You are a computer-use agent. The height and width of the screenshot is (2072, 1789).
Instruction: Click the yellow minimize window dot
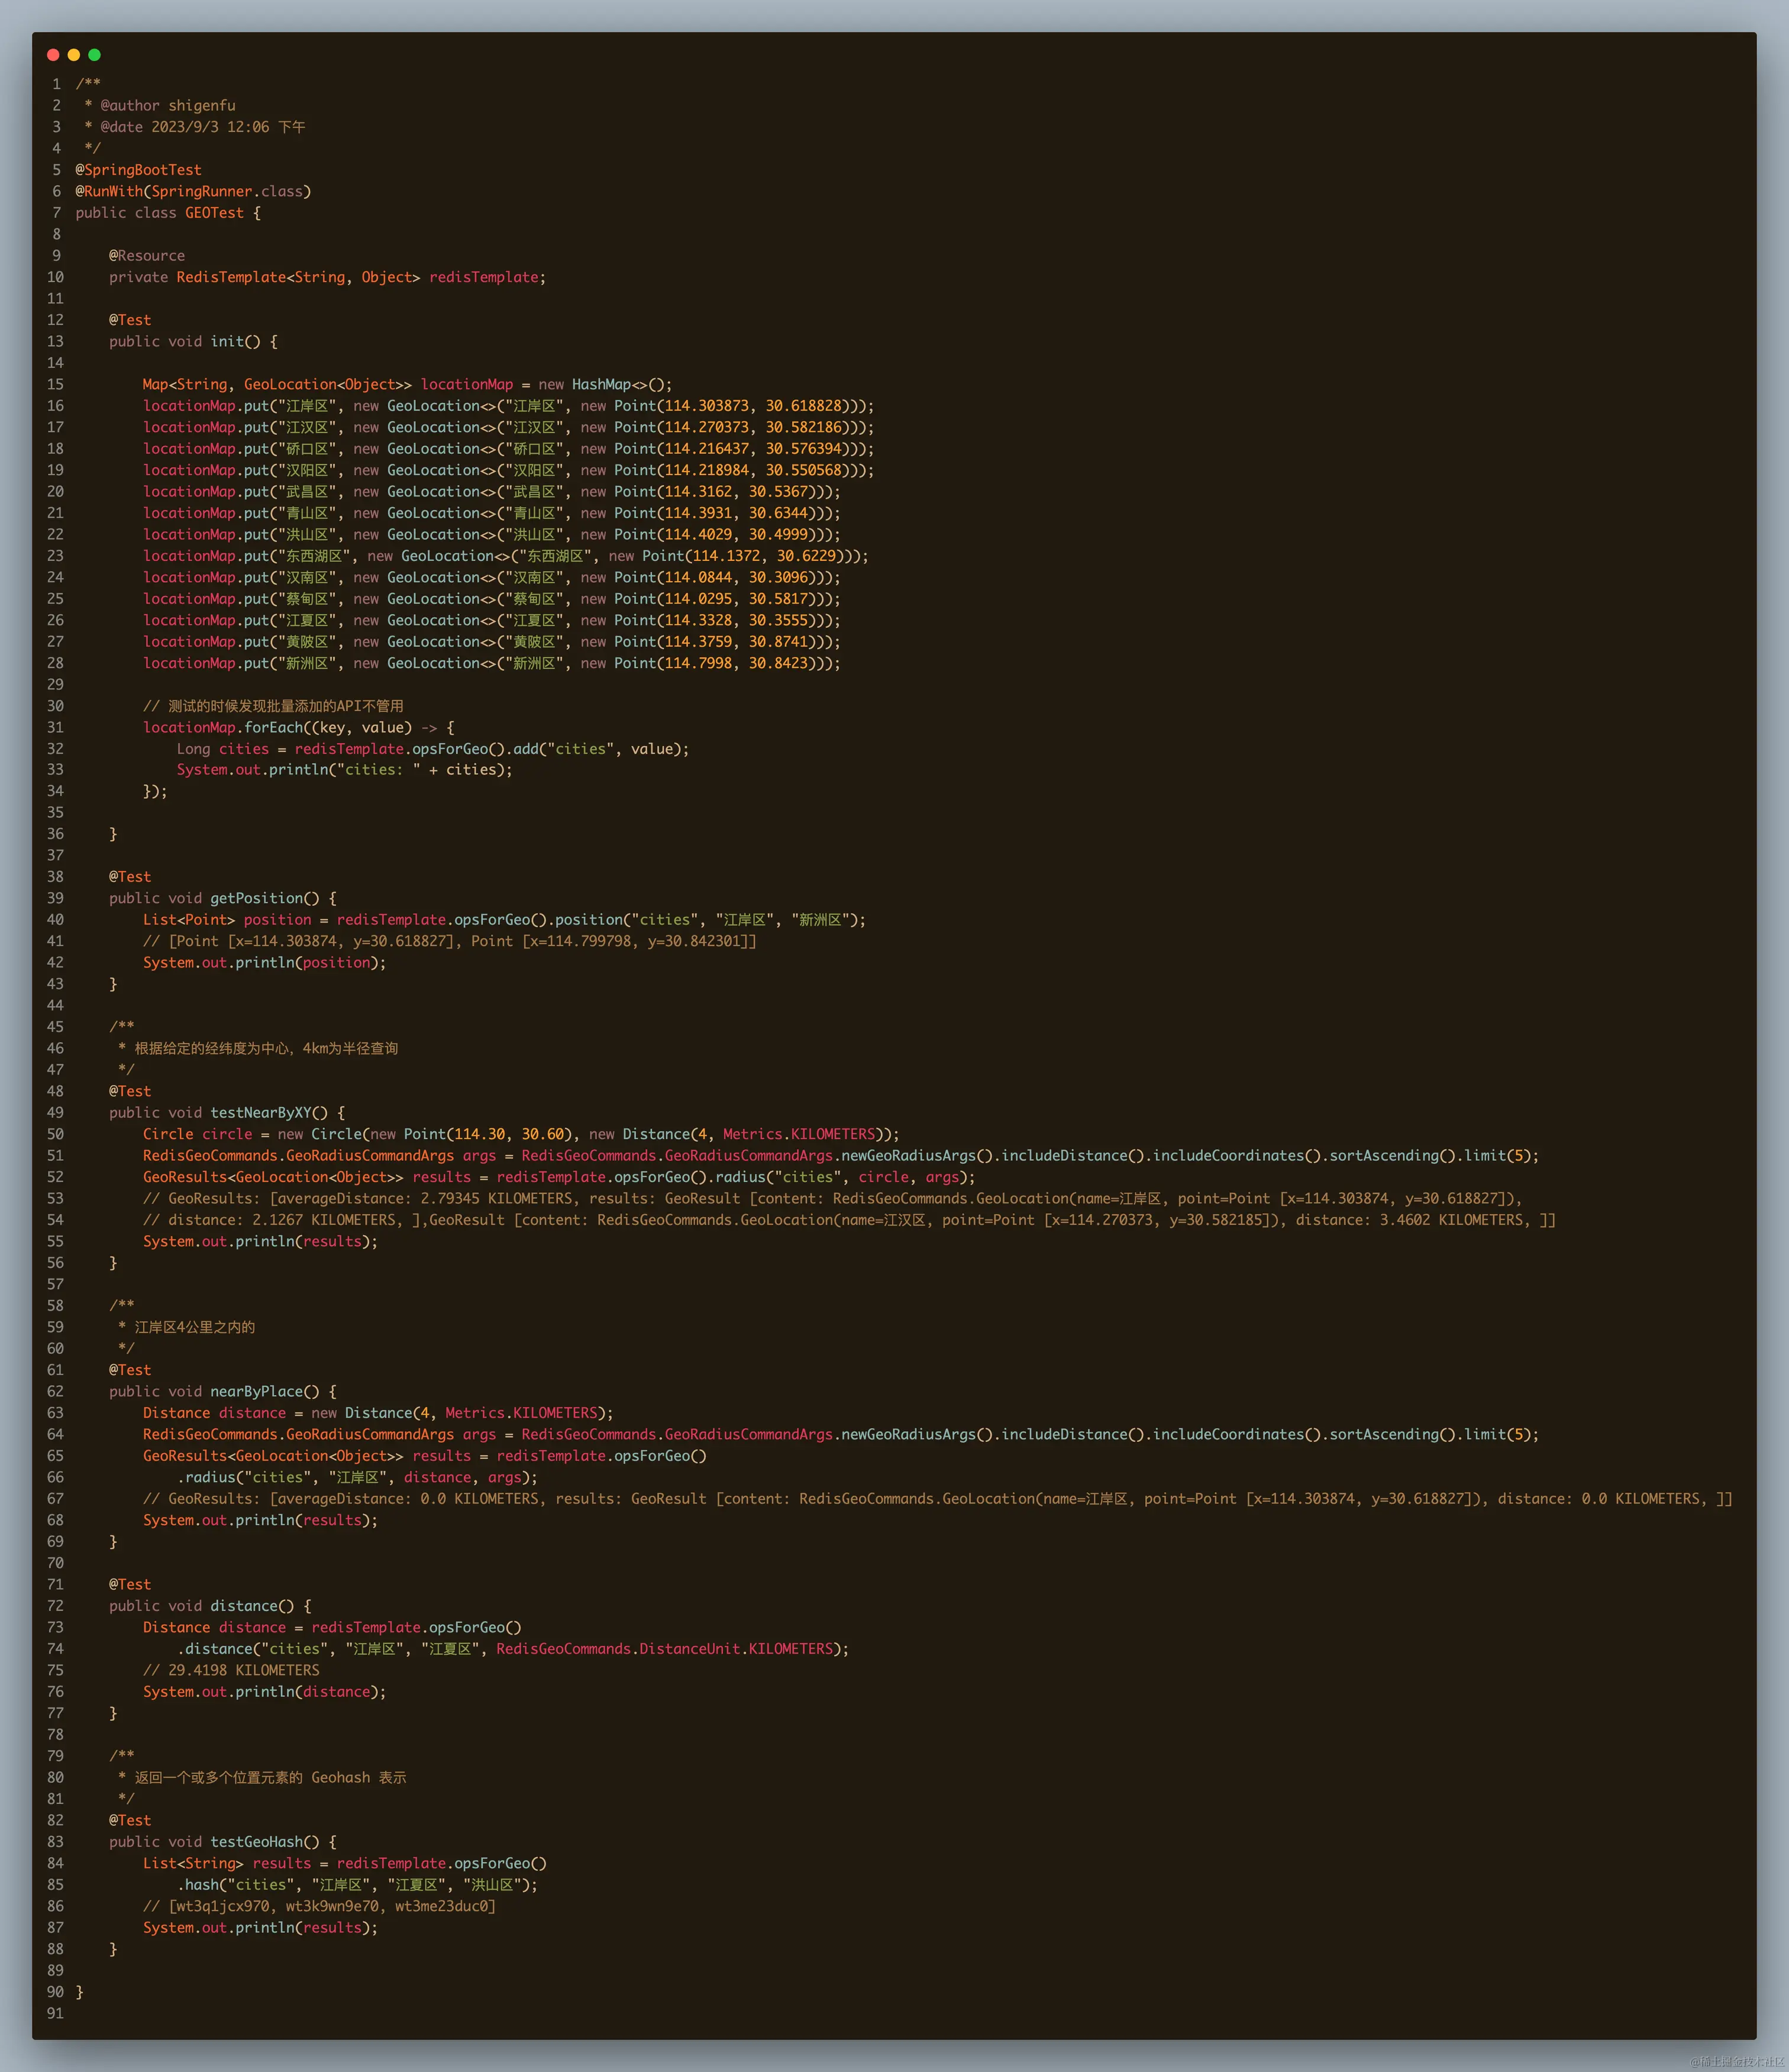[x=74, y=55]
